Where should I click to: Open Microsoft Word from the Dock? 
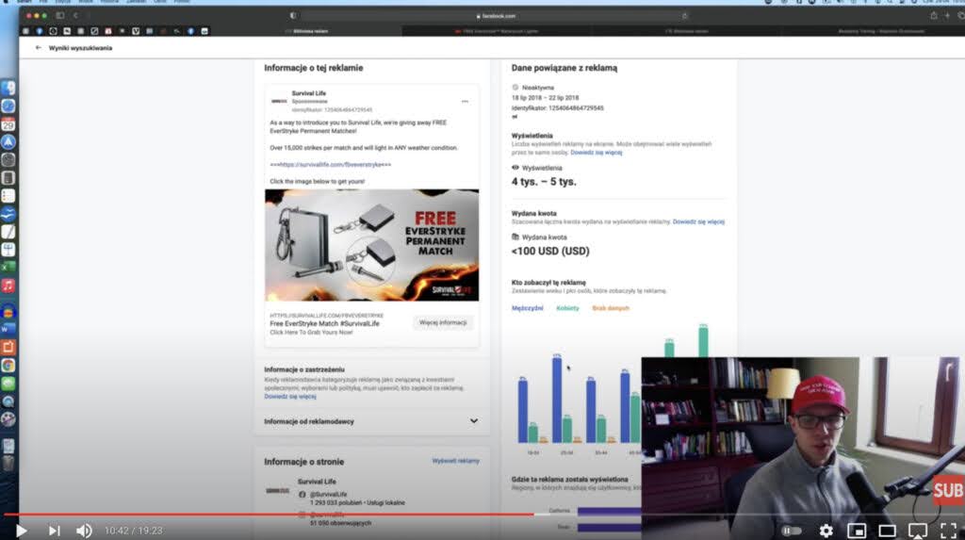[8, 330]
